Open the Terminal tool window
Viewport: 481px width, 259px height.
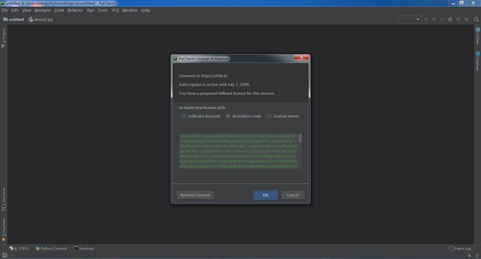(84, 248)
